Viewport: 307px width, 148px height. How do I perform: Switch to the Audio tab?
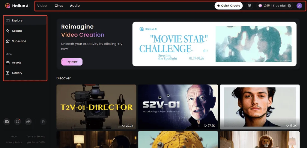[75, 6]
